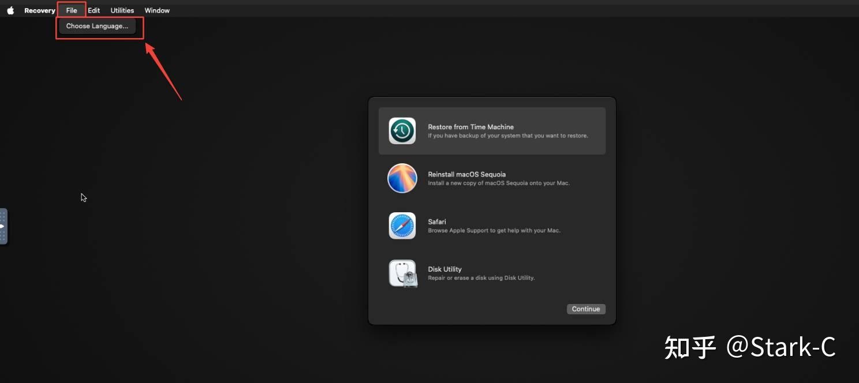Choose the "Choose Language..." menu entry
Image resolution: width=859 pixels, height=383 pixels.
[x=98, y=26]
